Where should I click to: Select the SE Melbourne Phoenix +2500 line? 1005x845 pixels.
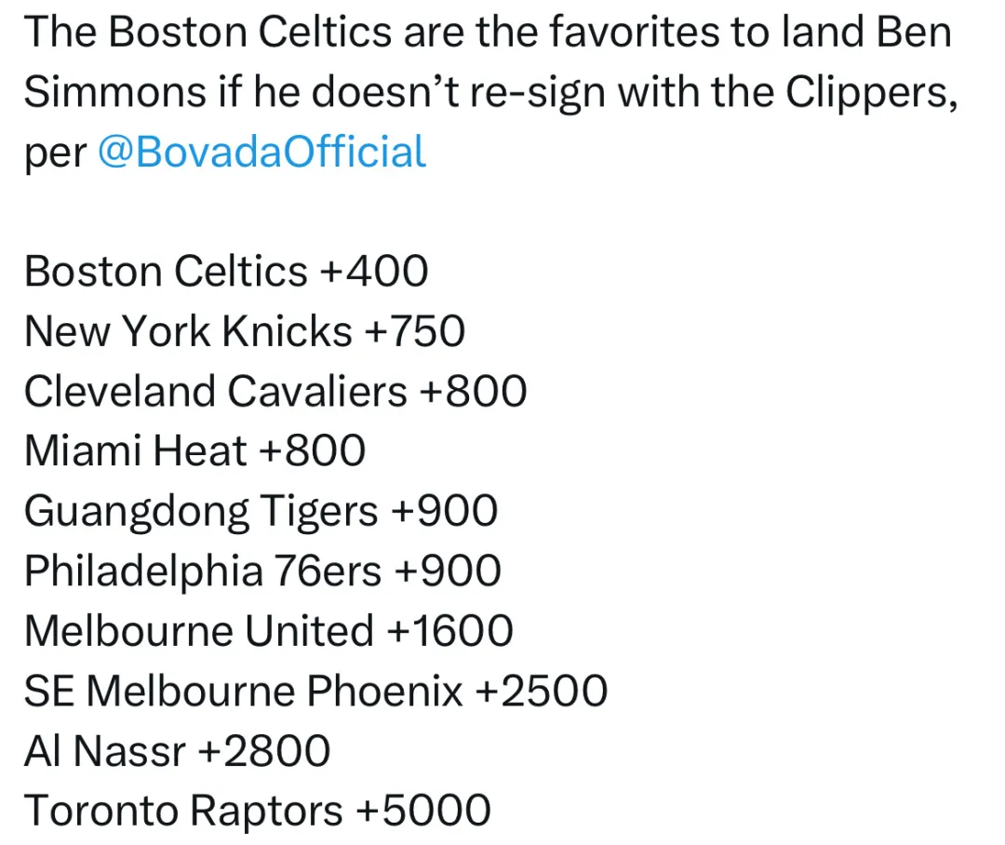[316, 691]
